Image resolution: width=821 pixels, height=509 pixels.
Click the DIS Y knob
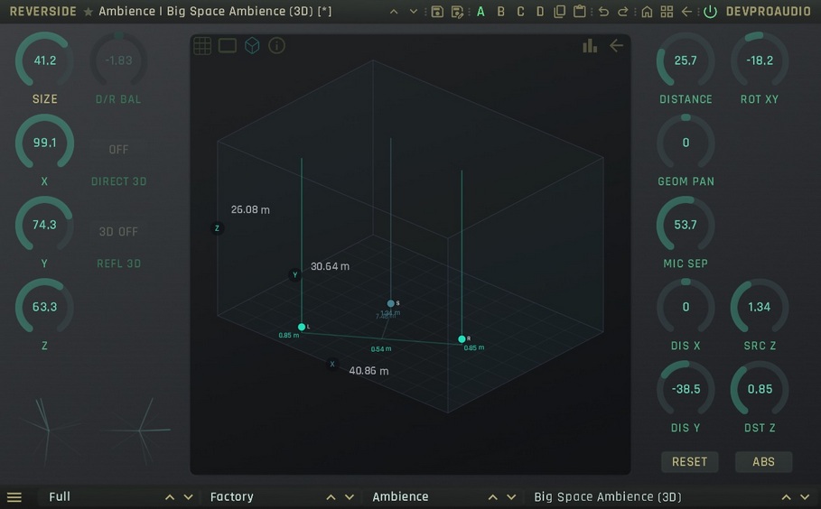(686, 389)
